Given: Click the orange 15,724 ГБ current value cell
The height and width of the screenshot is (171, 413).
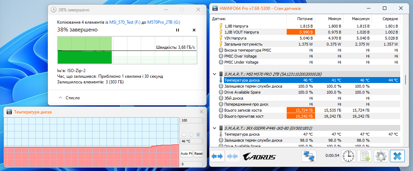Looking at the screenshot, I should (x=301, y=110).
